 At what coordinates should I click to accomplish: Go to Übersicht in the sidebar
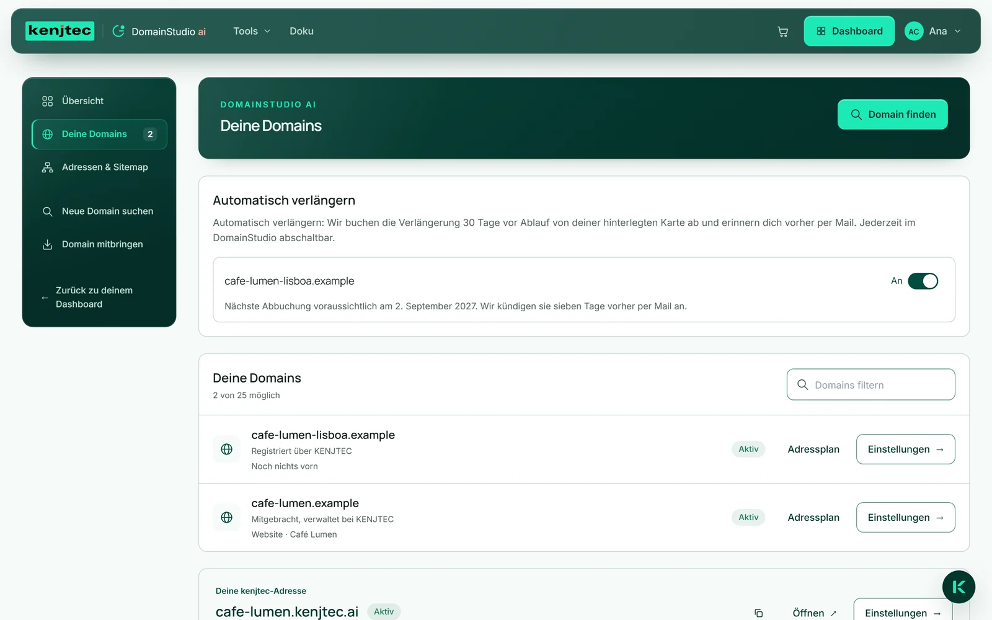click(x=99, y=101)
